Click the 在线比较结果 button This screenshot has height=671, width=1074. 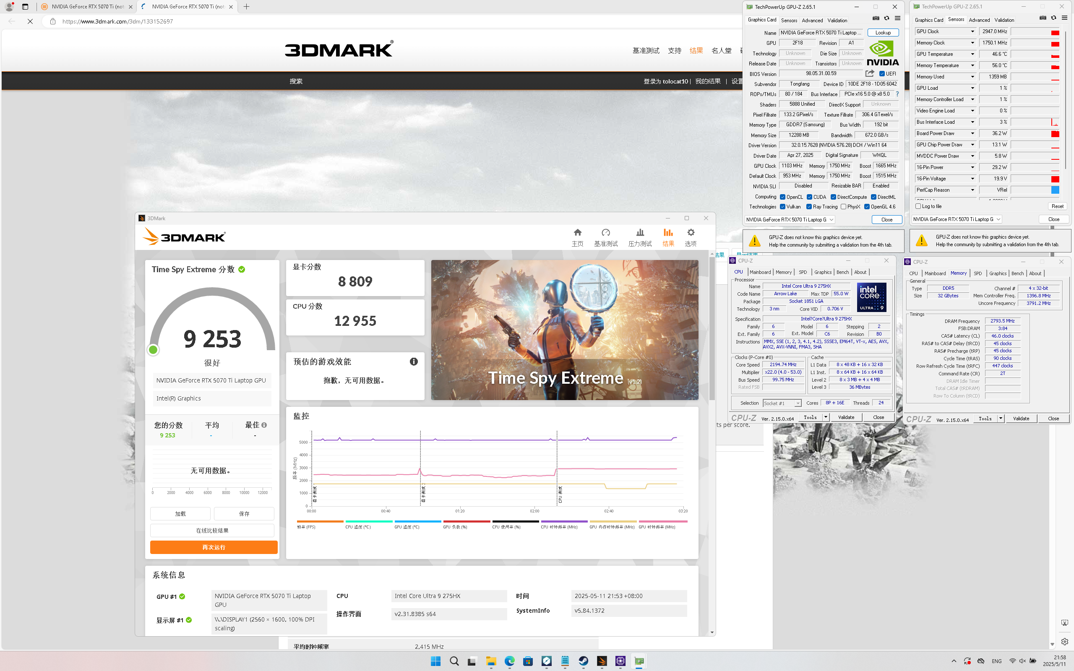pyautogui.click(x=212, y=531)
